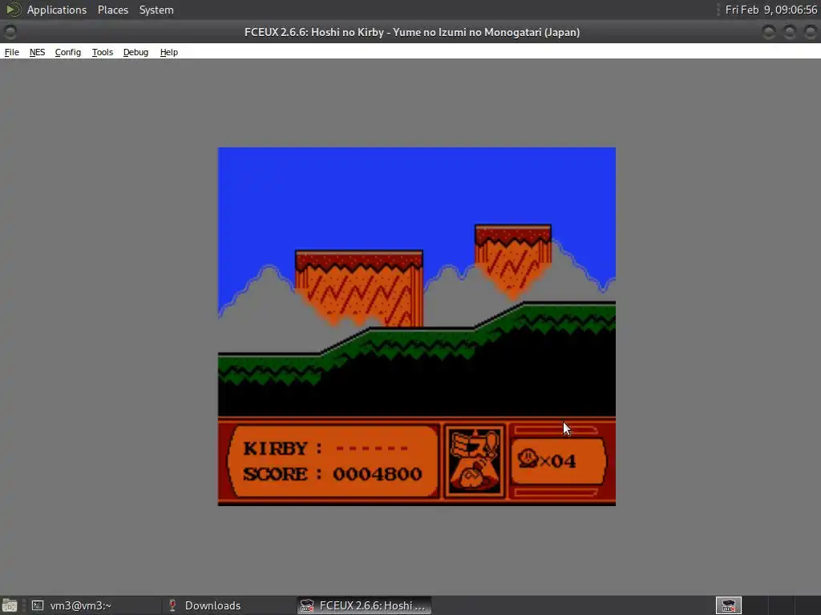
Task: Click the FCEUX window title text
Action: click(412, 32)
